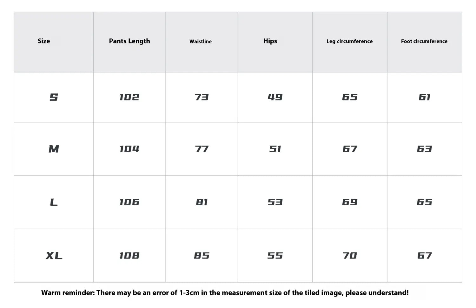This screenshot has width=476, height=308.
Task: Click foot circumference value 61
Action: click(x=424, y=97)
